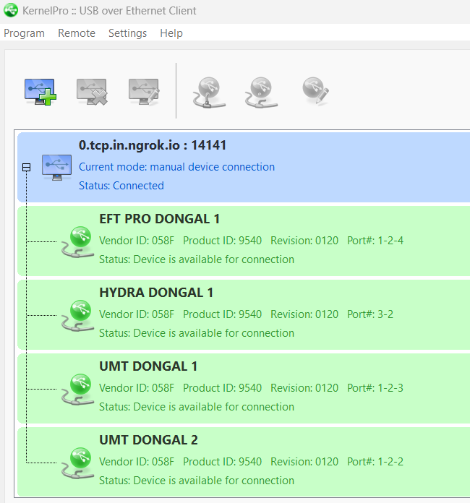Click the green USB icon of UMT DONGAL 2

pos(77,463)
